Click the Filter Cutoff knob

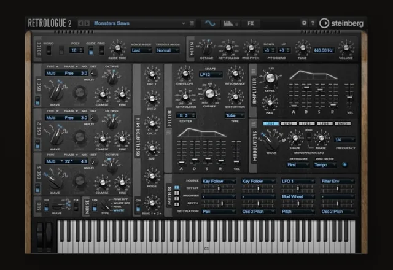(209, 93)
